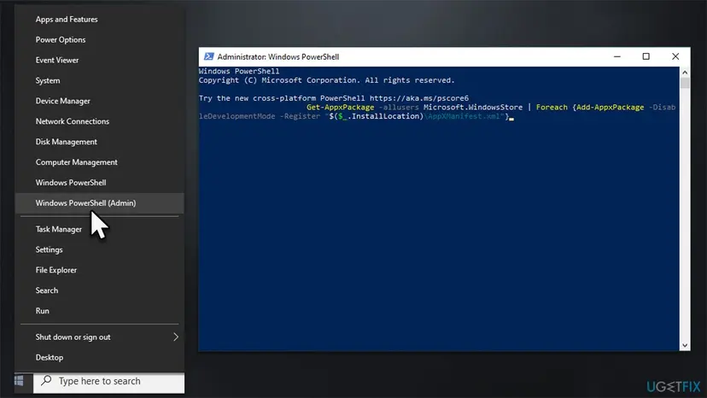Click the Add-AppxPackage text in console
Image resolution: width=707 pixels, height=398 pixels.
(x=610, y=108)
